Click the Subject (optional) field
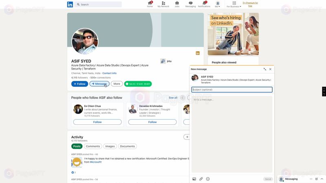The width and height of the screenshot is (326, 183). coord(232,89)
